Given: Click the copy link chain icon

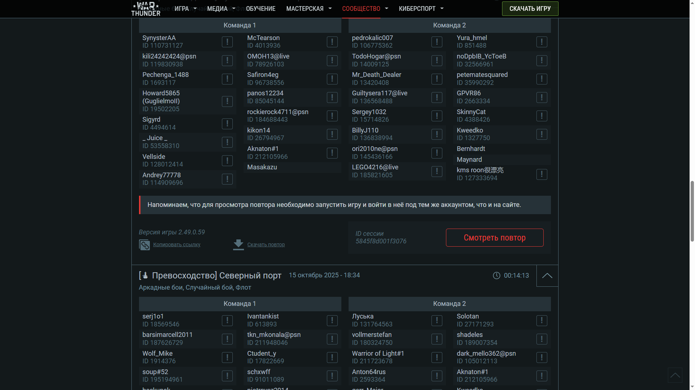Looking at the screenshot, I should point(144,245).
